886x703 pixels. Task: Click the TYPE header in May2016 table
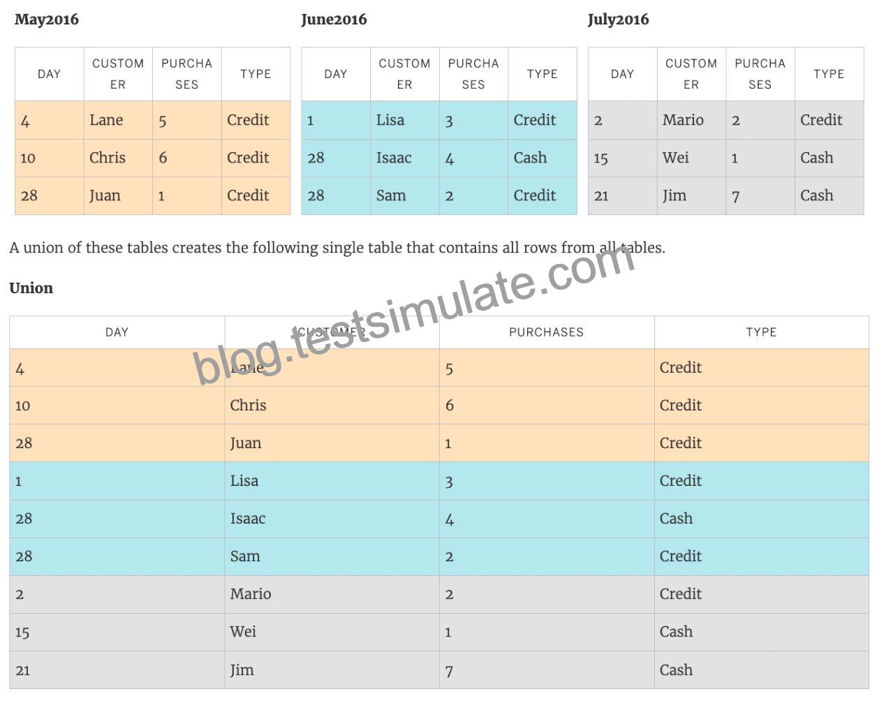tap(256, 74)
